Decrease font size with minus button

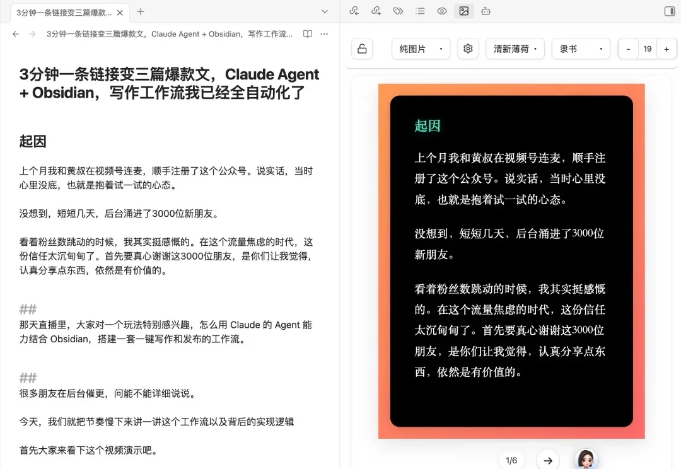pos(628,49)
